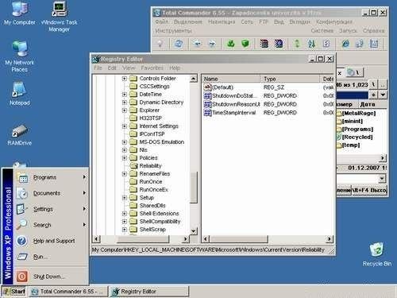The width and height of the screenshot is (397, 298).
Task: Expand the Shell Extensions registry key
Action: [124, 214]
